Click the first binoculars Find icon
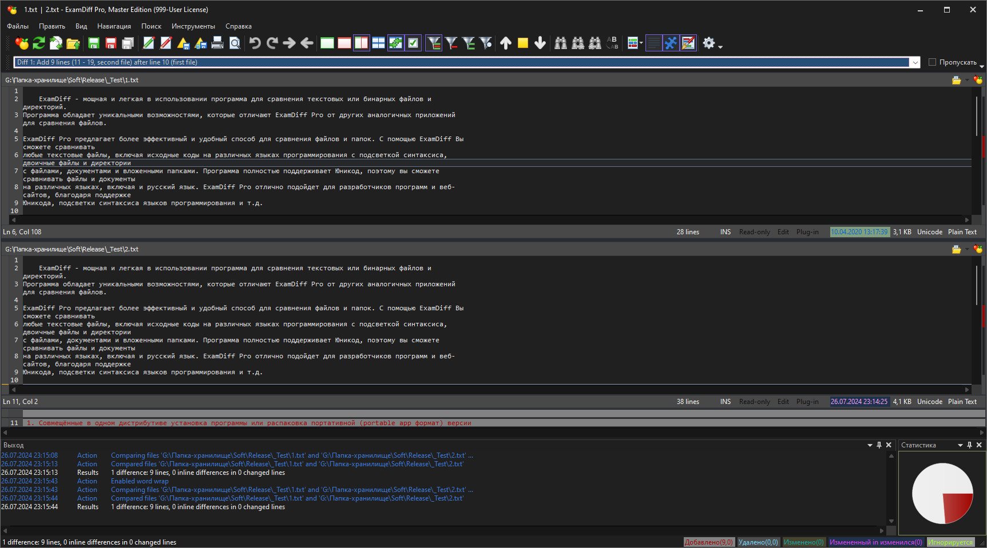This screenshot has width=987, height=548. tap(561, 43)
